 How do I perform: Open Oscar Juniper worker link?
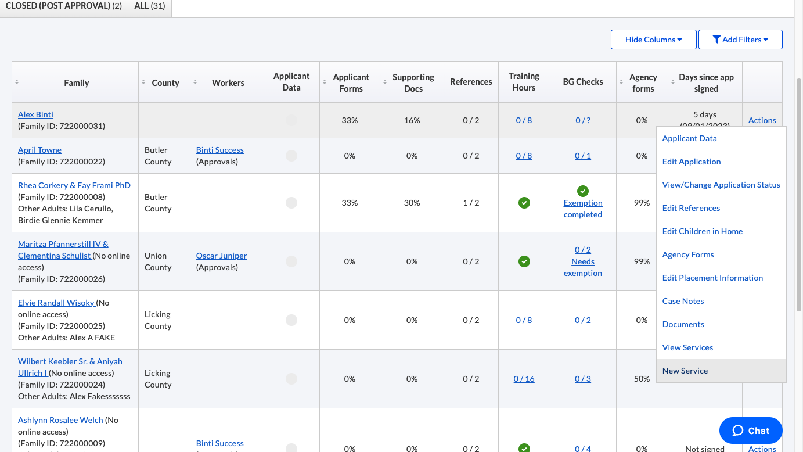pos(221,256)
